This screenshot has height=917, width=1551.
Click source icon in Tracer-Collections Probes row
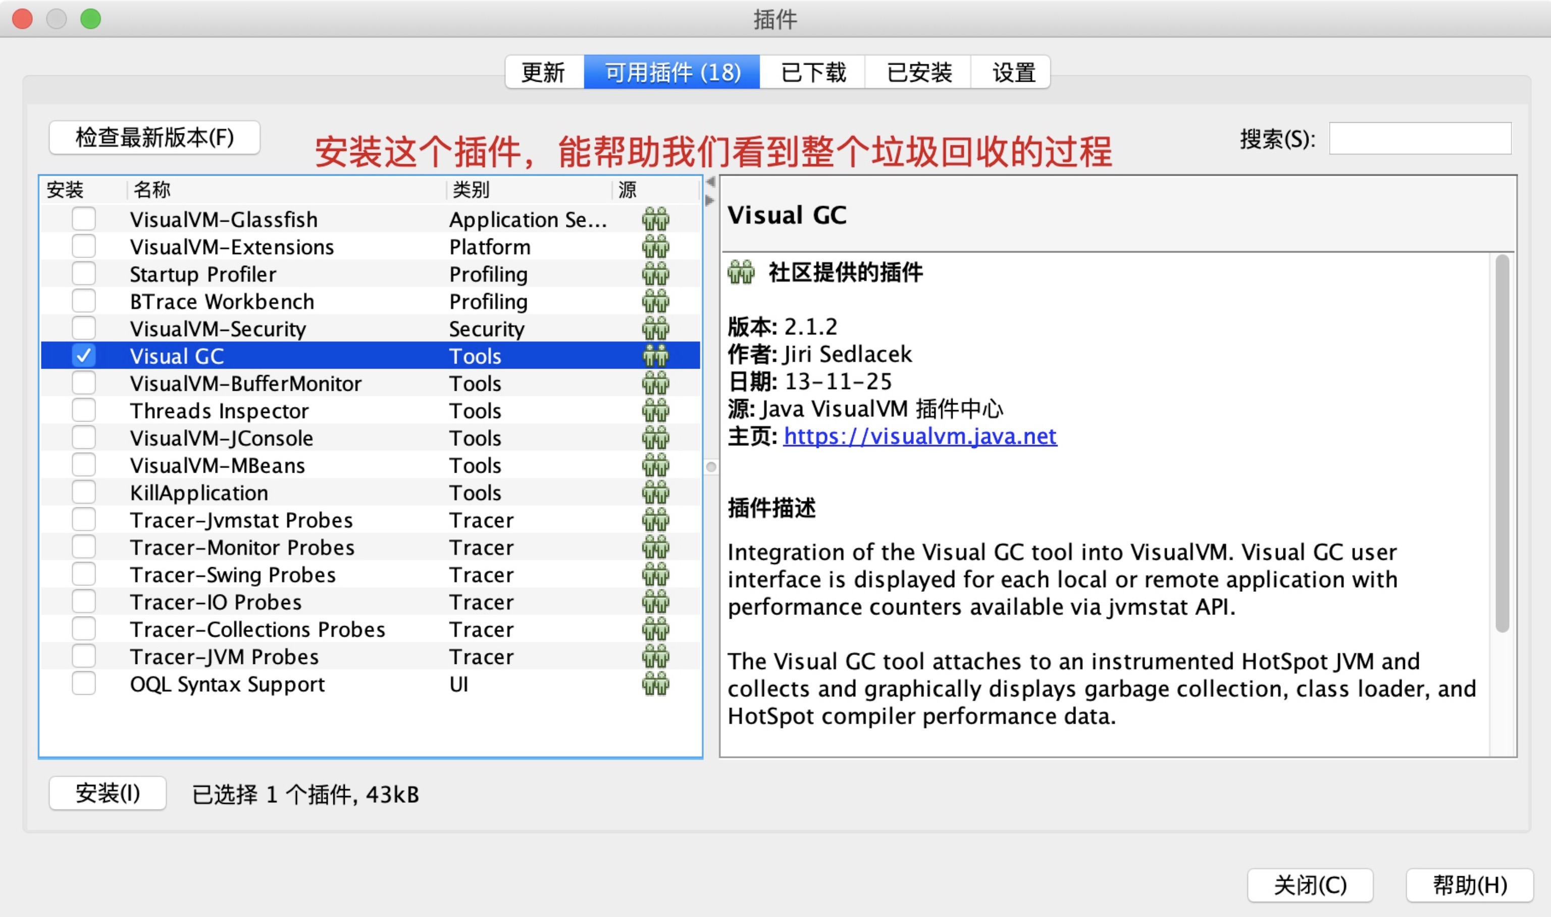click(x=655, y=629)
